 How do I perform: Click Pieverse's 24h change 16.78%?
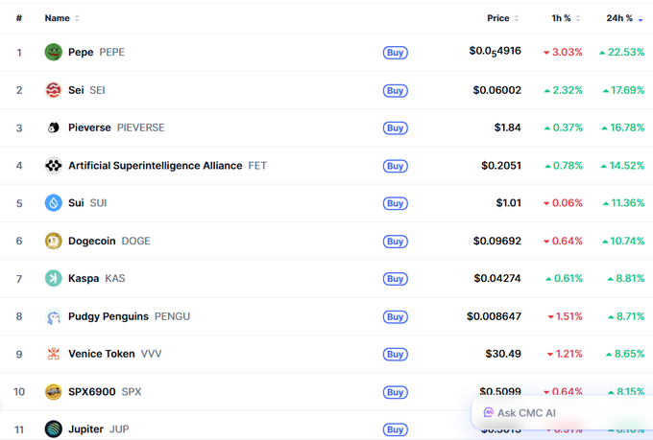[x=622, y=127]
